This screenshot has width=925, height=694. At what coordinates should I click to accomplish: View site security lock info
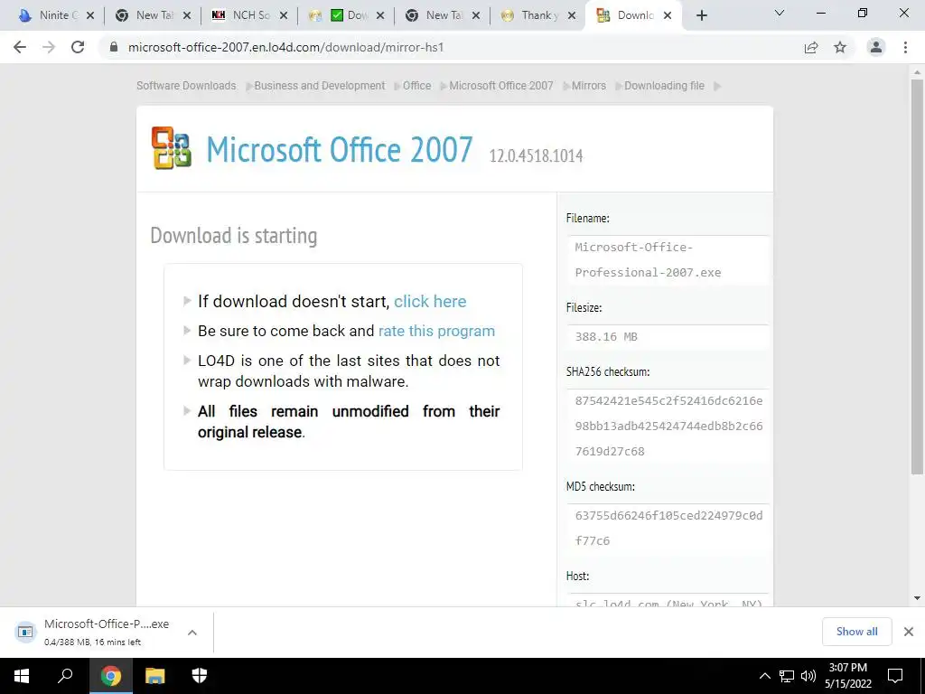[114, 47]
